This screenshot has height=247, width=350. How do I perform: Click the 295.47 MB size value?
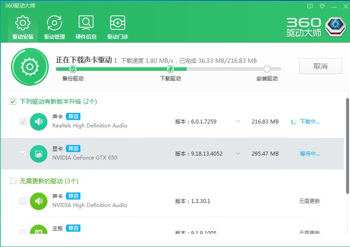point(265,154)
